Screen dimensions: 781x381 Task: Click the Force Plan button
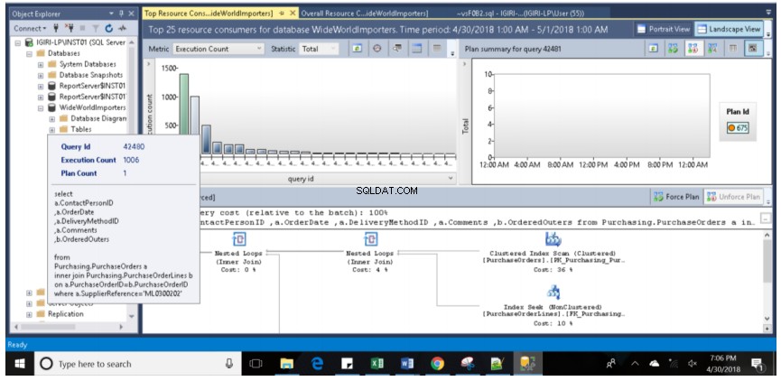(x=676, y=197)
